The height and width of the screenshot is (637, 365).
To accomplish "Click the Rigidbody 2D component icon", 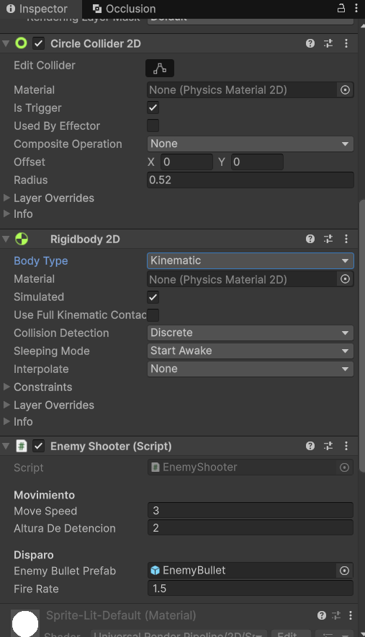I will pos(22,239).
